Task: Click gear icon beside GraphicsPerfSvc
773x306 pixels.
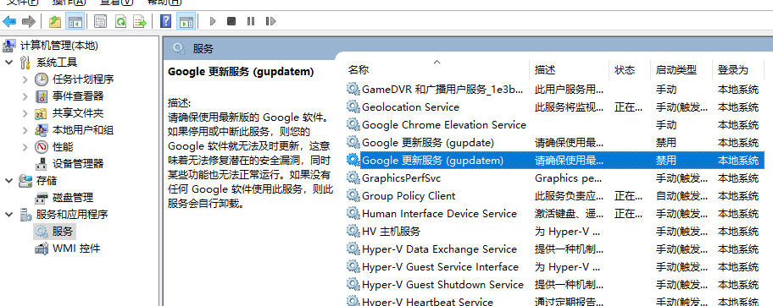Action: point(353,178)
